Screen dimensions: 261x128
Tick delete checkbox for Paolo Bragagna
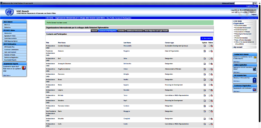[x=210, y=111]
